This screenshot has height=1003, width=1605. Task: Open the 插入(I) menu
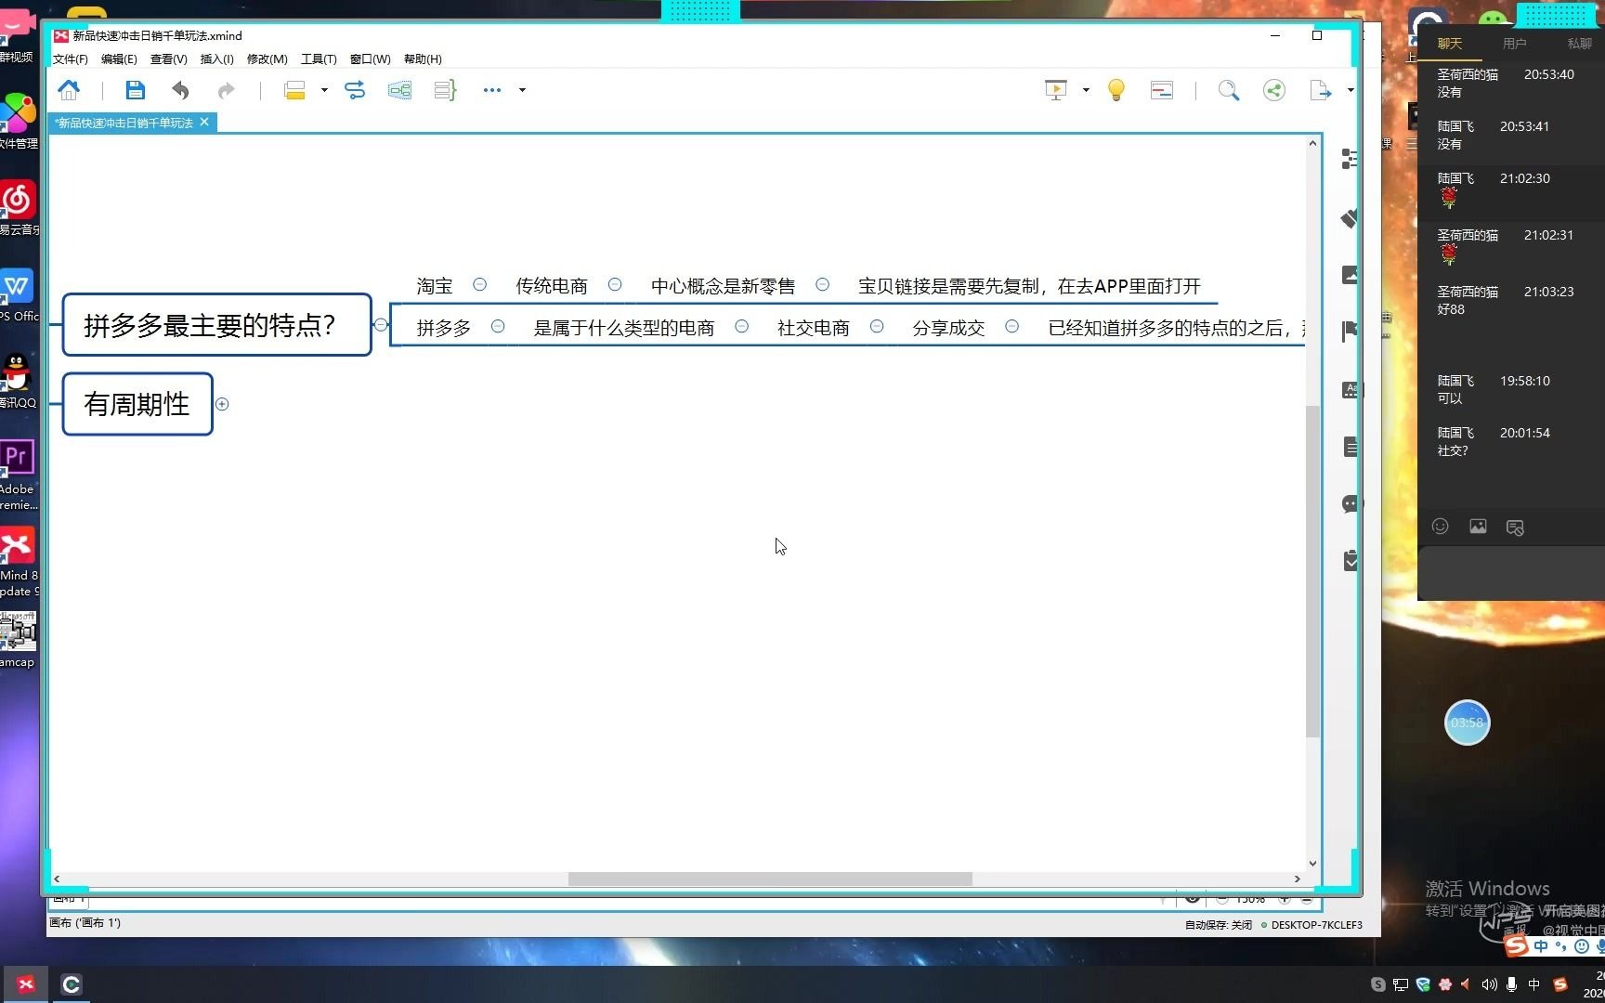point(216,59)
